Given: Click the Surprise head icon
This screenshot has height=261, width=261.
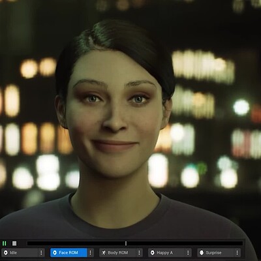Looking at the screenshot, I should pyautogui.click(x=202, y=253).
